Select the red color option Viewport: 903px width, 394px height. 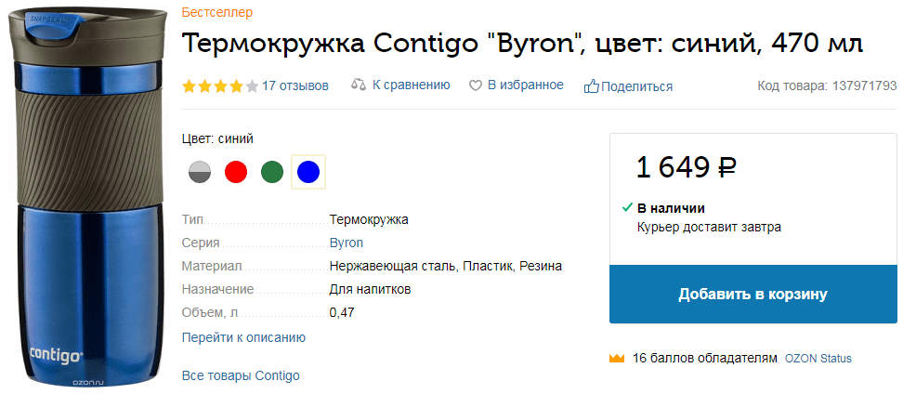click(x=236, y=172)
